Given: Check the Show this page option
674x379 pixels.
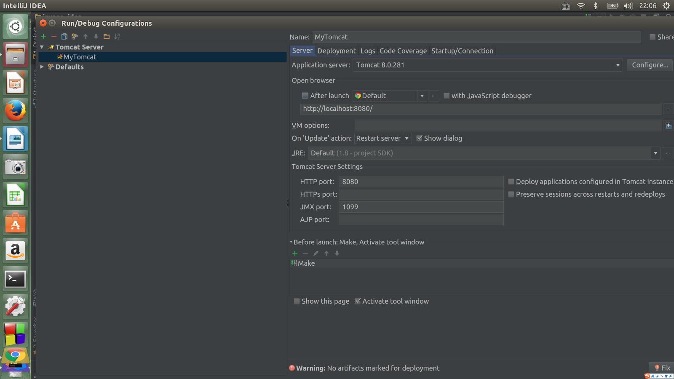Looking at the screenshot, I should [x=297, y=301].
